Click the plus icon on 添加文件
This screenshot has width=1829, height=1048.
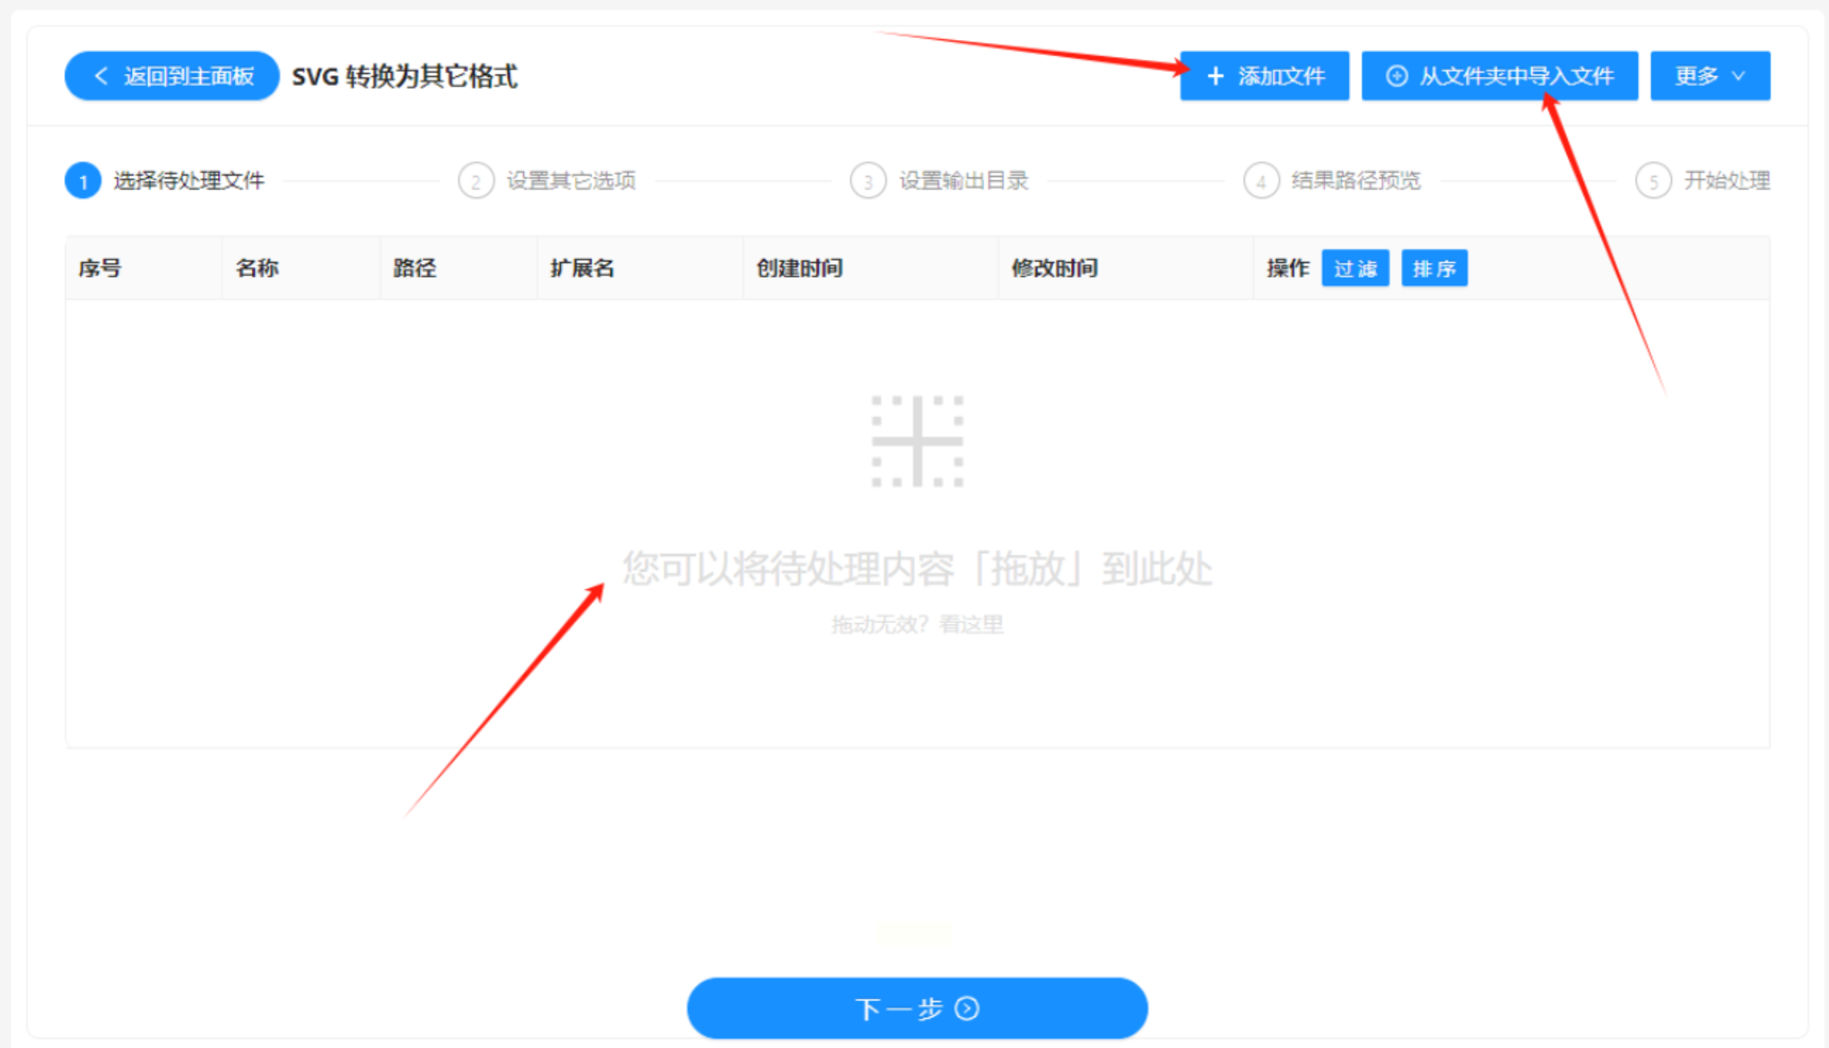click(x=1215, y=76)
